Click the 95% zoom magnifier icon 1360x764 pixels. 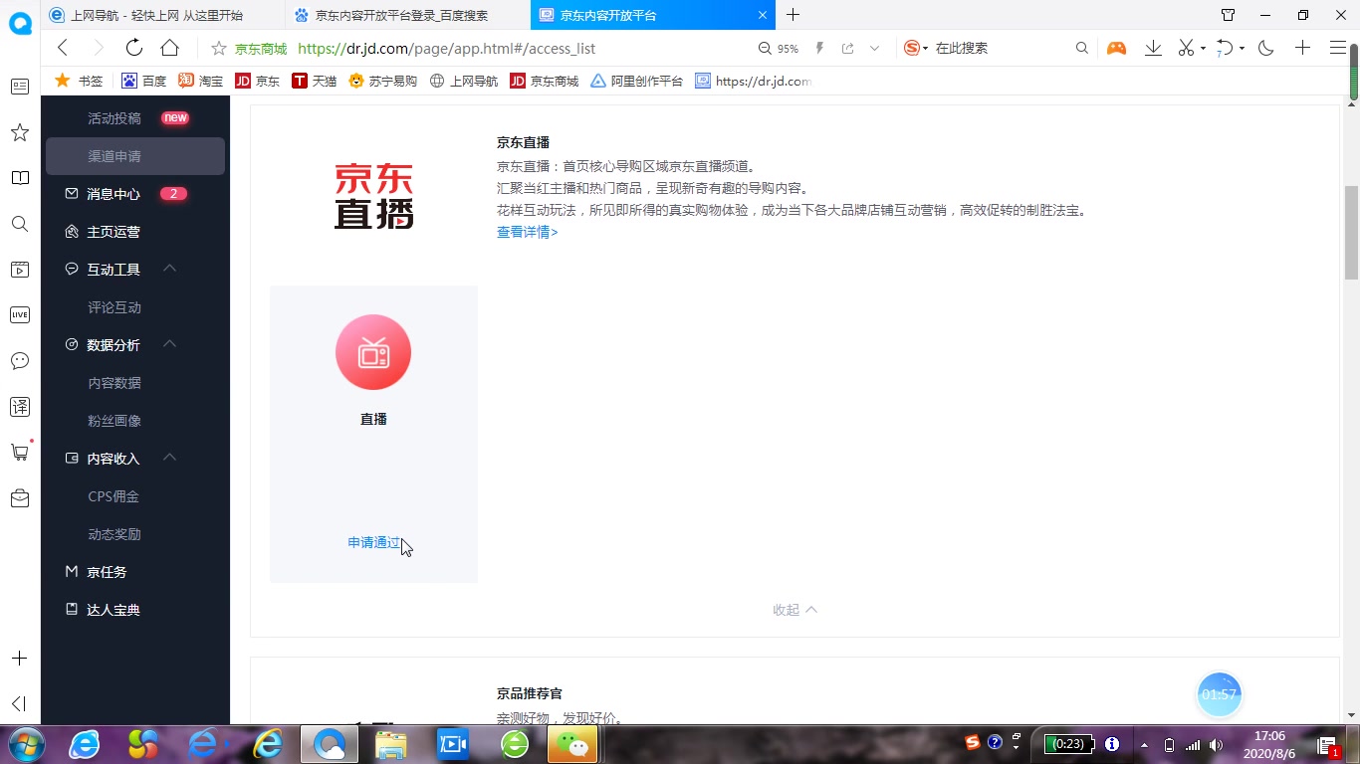pyautogui.click(x=765, y=48)
